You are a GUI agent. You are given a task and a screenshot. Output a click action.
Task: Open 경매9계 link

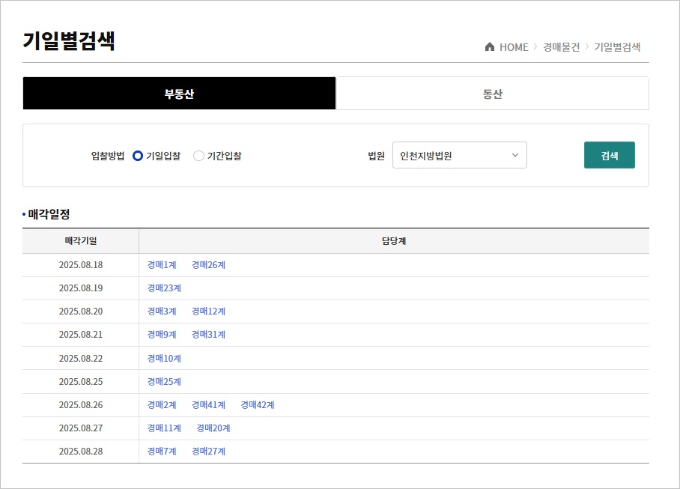coord(162,335)
